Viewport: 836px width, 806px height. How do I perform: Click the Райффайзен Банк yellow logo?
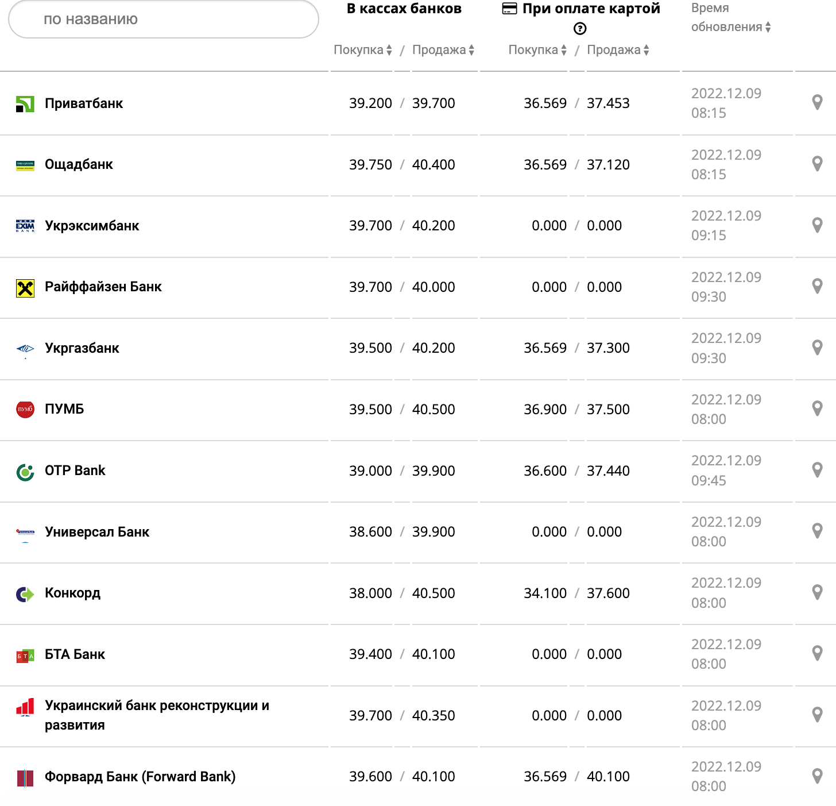[25, 287]
